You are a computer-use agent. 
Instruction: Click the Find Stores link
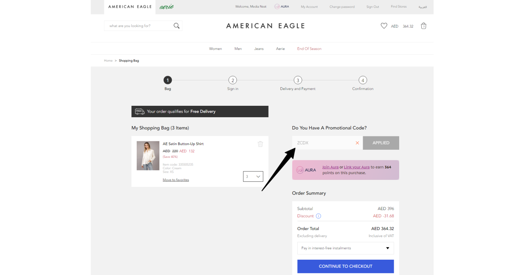pyautogui.click(x=399, y=6)
